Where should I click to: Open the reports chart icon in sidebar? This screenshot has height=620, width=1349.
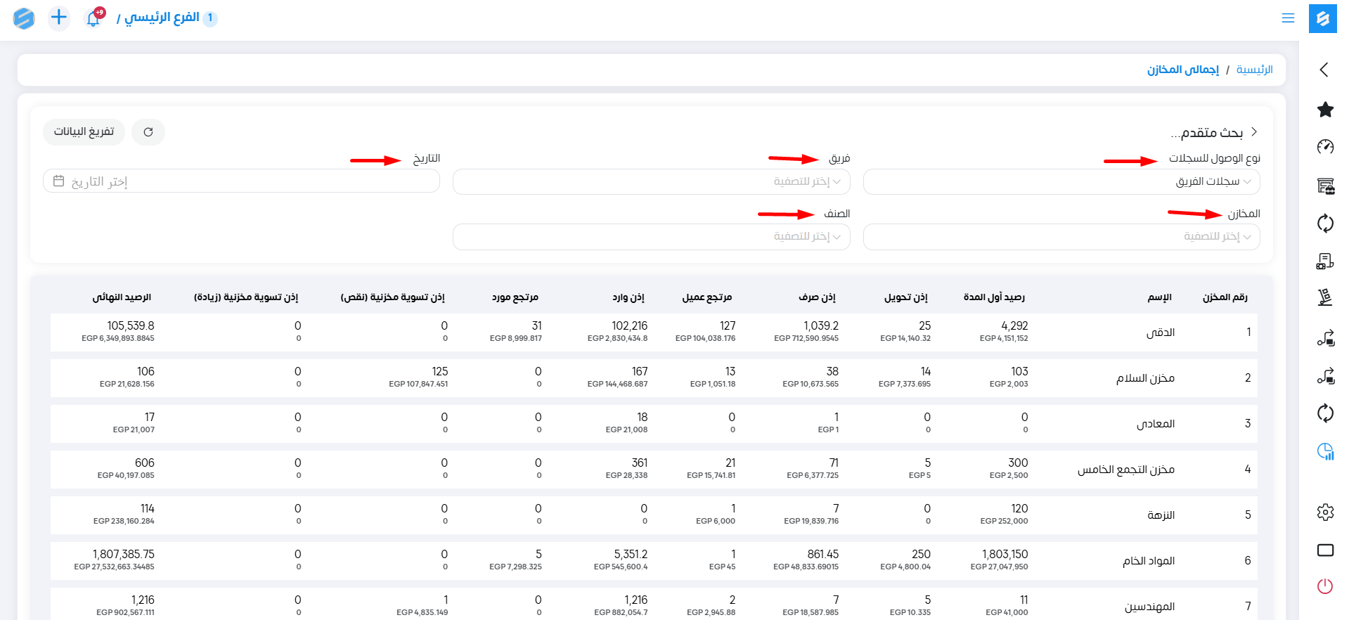1325,451
